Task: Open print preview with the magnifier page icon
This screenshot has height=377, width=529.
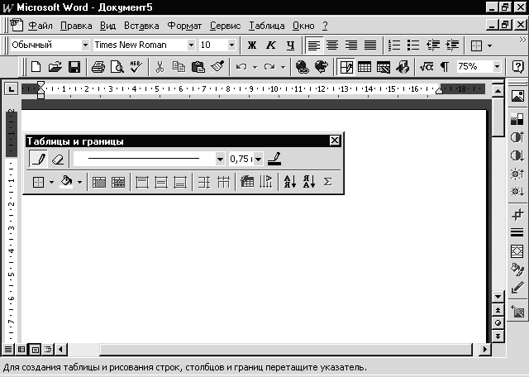Action: 117,67
